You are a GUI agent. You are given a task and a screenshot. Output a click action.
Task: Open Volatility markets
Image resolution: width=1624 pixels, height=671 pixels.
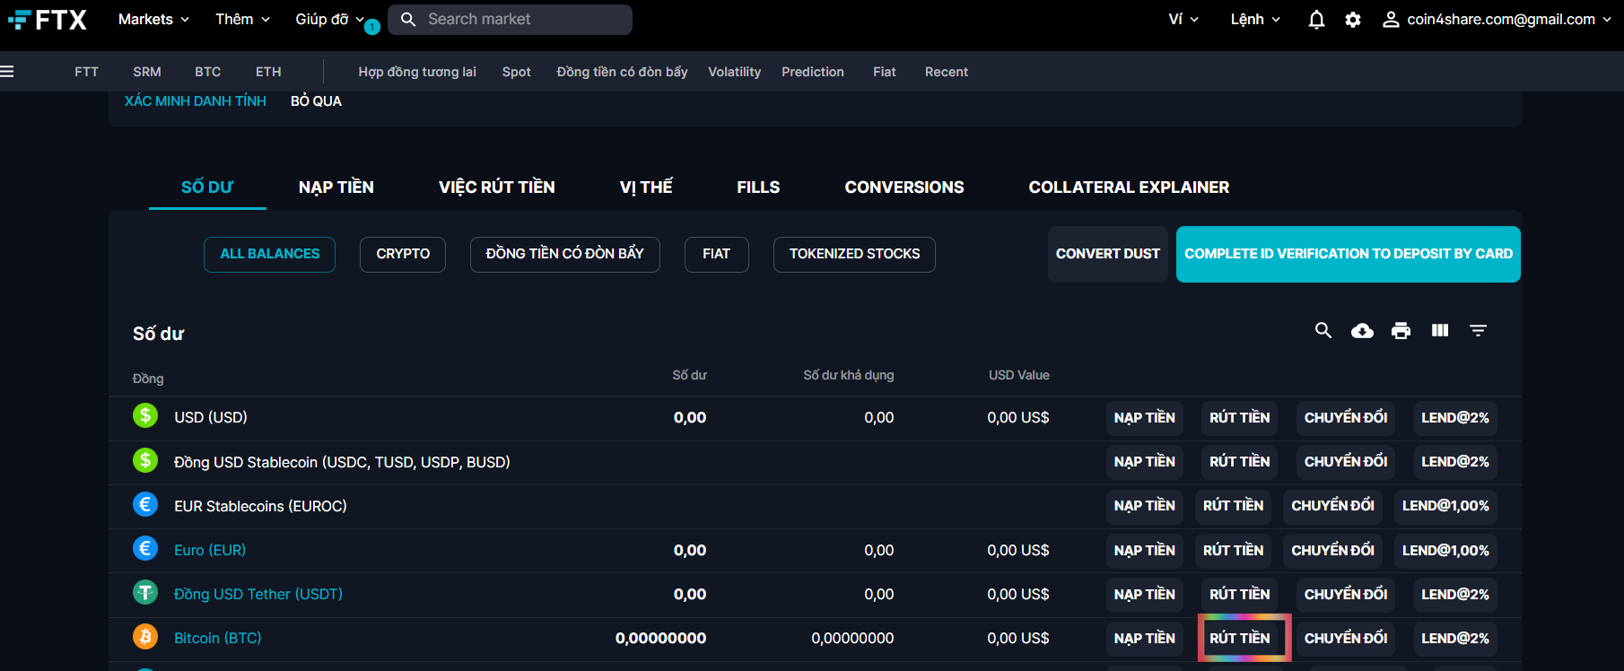click(735, 72)
